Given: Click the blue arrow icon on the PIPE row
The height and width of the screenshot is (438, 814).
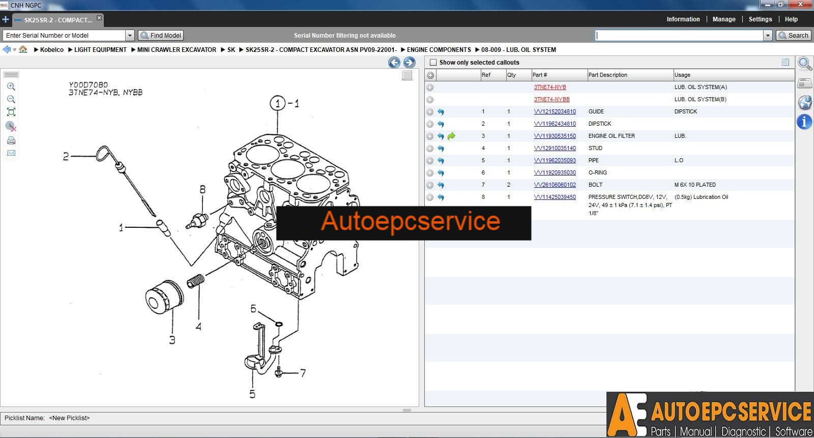Looking at the screenshot, I should click(441, 161).
